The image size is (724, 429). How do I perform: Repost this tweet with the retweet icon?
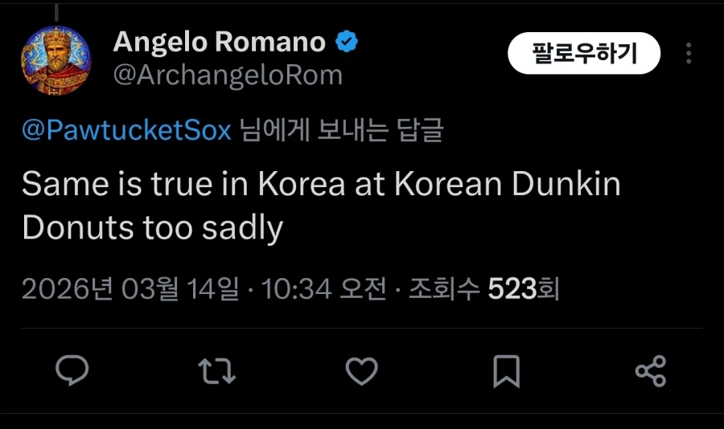tap(216, 370)
